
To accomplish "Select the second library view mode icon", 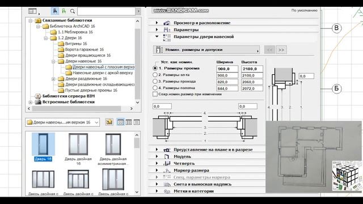I will click(x=64, y=11).
